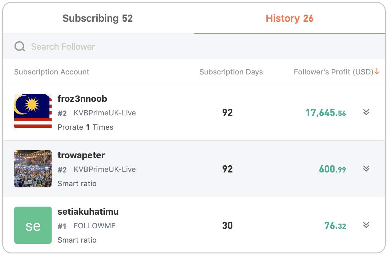Click the Follower's Profit (USD) header

pos(334,72)
